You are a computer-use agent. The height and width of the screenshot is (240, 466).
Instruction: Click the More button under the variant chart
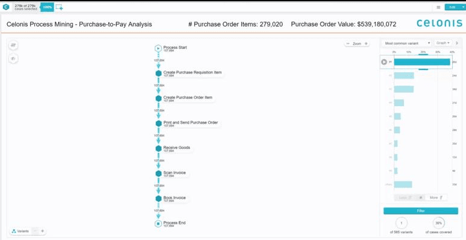[436, 197]
